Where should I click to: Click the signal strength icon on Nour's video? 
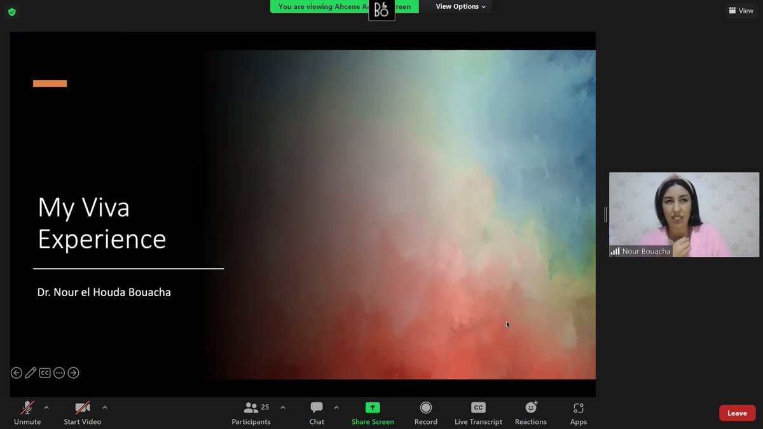pyautogui.click(x=615, y=251)
